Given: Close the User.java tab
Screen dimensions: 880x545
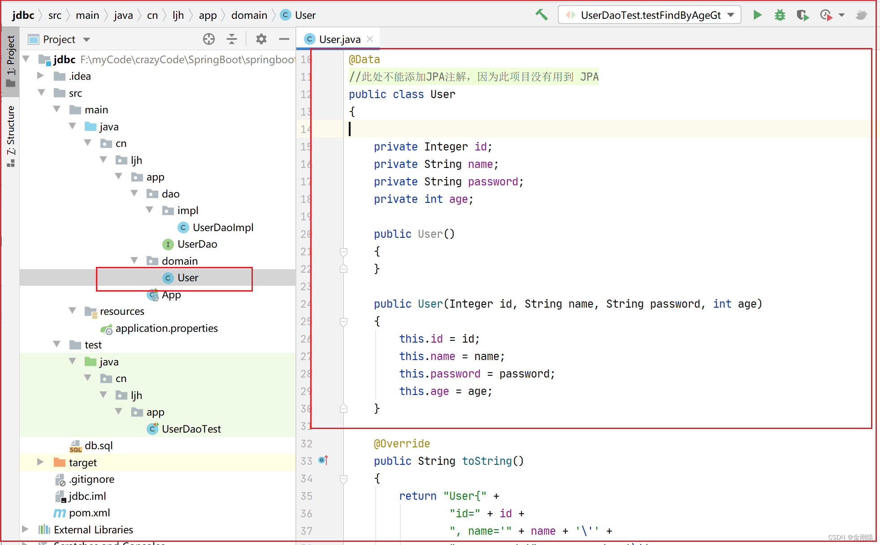Looking at the screenshot, I should (370, 39).
